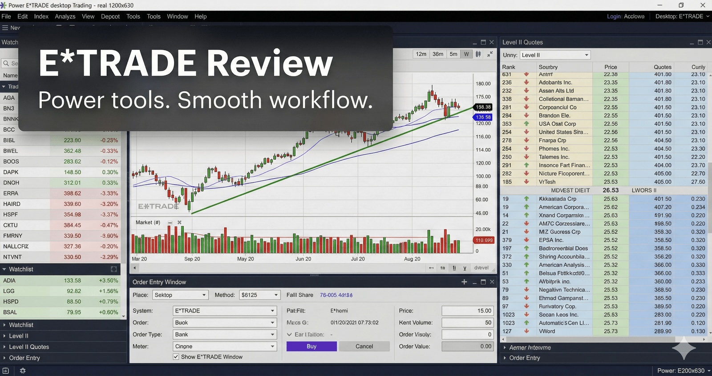Click the Order Visoly input field
This screenshot has width=712, height=376.
(468, 335)
